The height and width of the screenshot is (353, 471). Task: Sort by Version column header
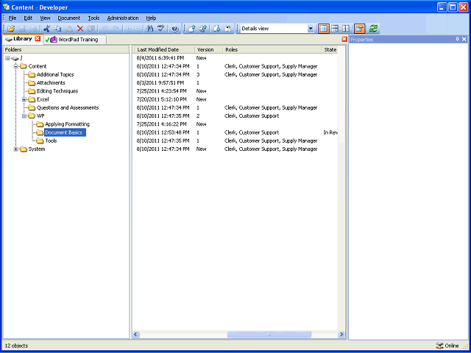click(x=208, y=50)
